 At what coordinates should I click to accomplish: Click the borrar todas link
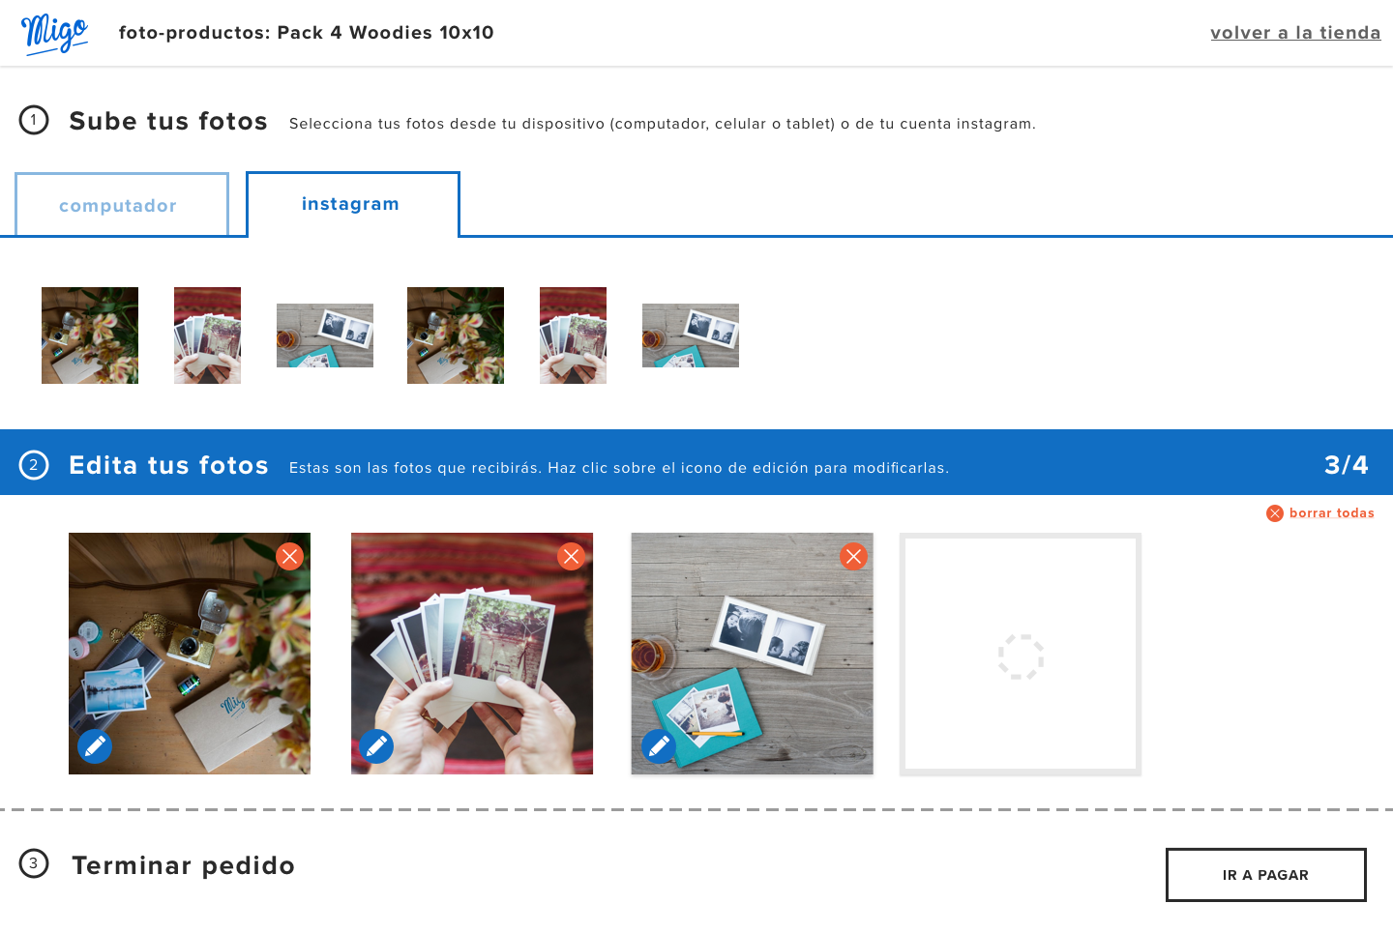1331,513
